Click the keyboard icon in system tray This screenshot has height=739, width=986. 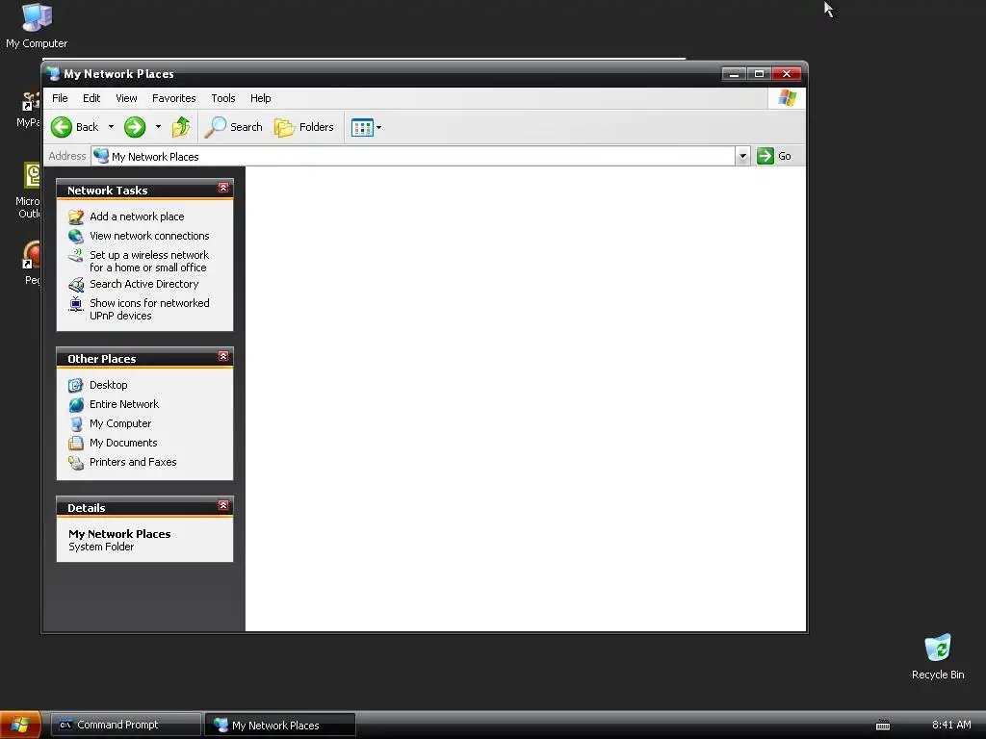(x=883, y=726)
